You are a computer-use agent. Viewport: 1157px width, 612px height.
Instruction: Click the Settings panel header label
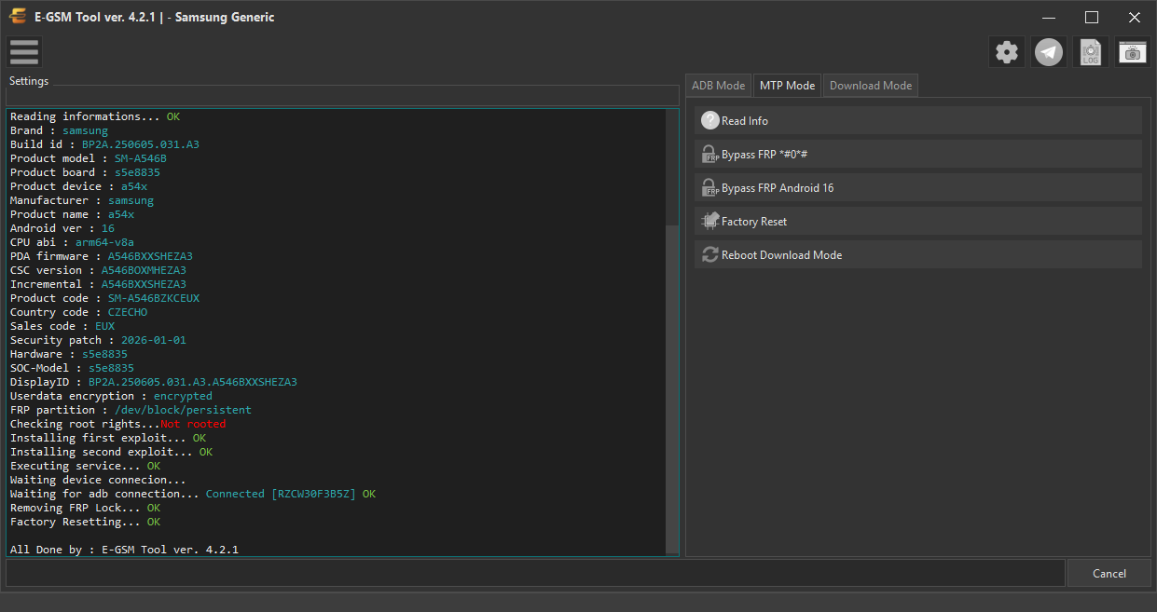click(x=29, y=81)
